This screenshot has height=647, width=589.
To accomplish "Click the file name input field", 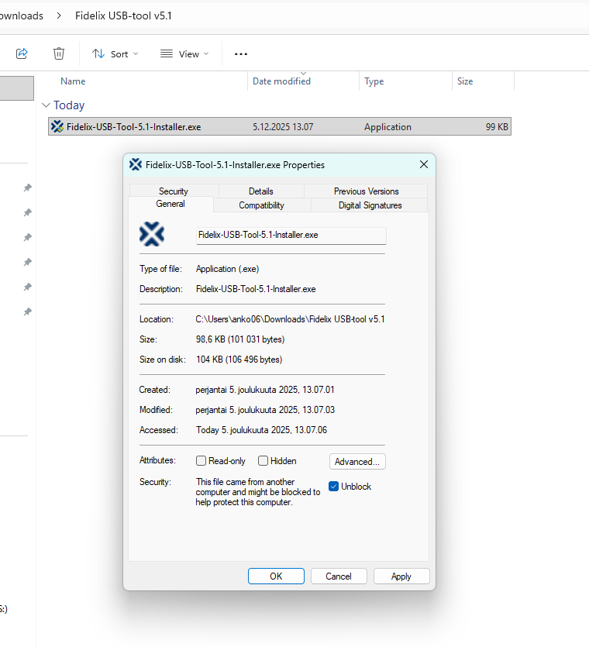I will (291, 236).
